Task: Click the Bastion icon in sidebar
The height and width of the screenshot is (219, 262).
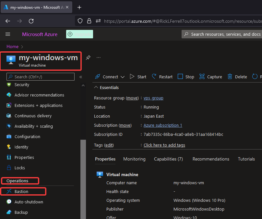Action: point(9,191)
